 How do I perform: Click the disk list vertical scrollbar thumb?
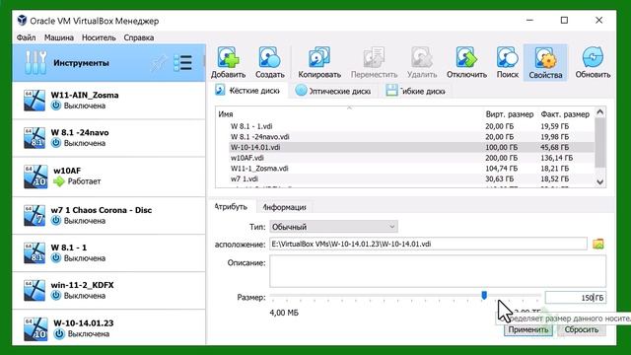click(x=600, y=142)
